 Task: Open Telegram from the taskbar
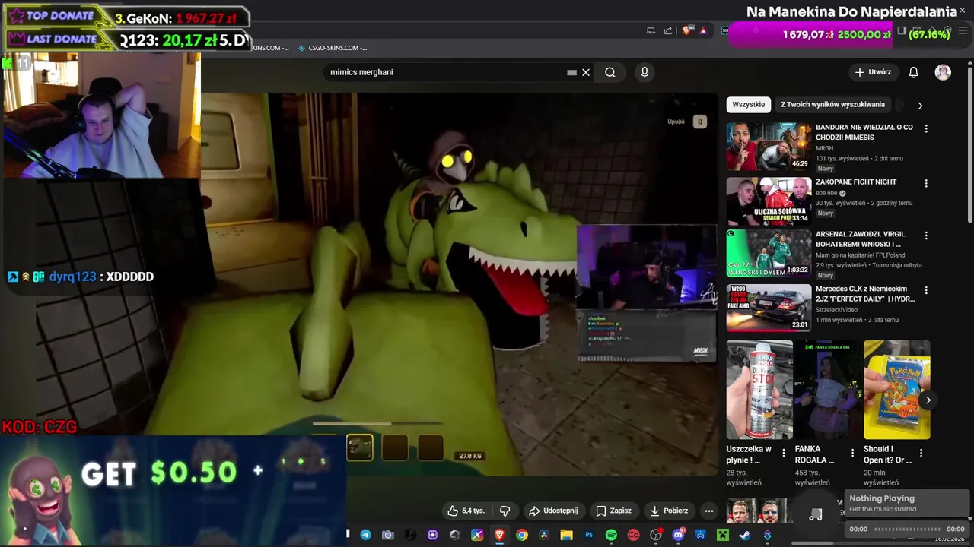366,535
